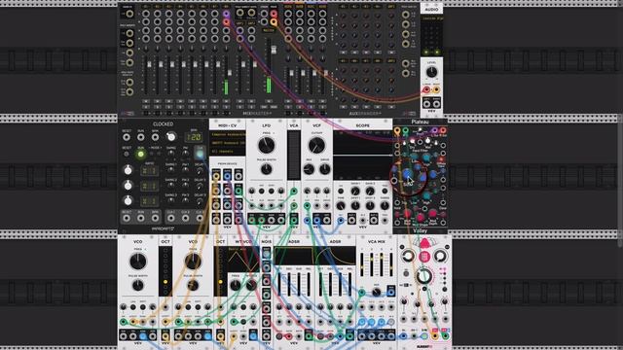Click the purple input jack on MixMaster channel 8
Viewport: 623px width, 350px height.
(226, 14)
